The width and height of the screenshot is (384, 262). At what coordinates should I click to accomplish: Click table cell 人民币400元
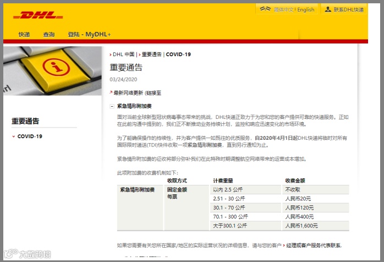click(x=316, y=217)
